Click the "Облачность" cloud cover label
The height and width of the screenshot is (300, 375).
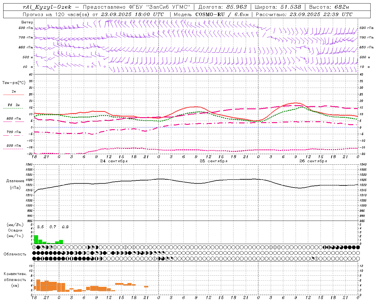click(15, 254)
